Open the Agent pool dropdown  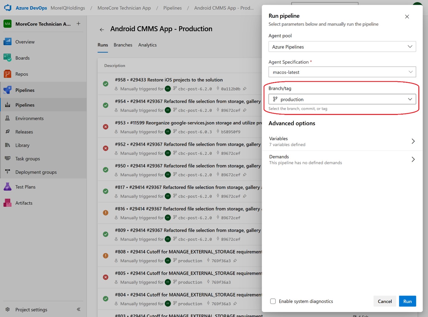pos(342,47)
